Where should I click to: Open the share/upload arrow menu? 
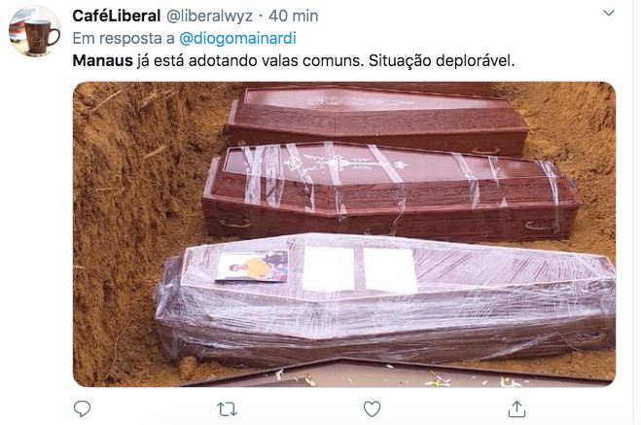pyautogui.click(x=516, y=409)
